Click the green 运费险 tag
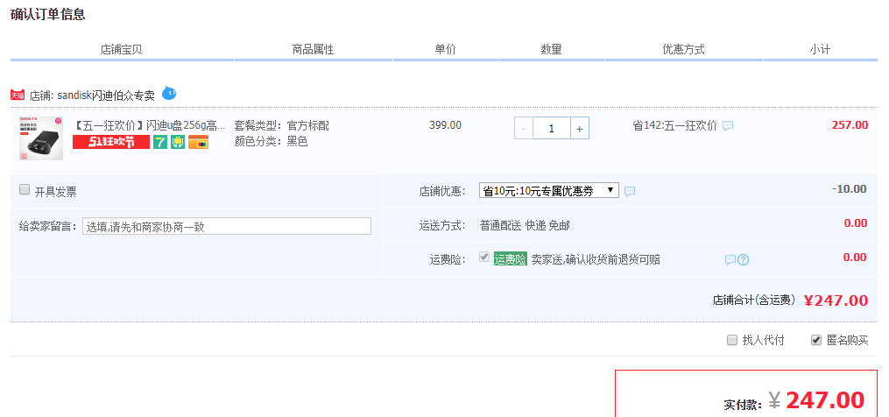The width and height of the screenshot is (889, 417). tap(511, 259)
